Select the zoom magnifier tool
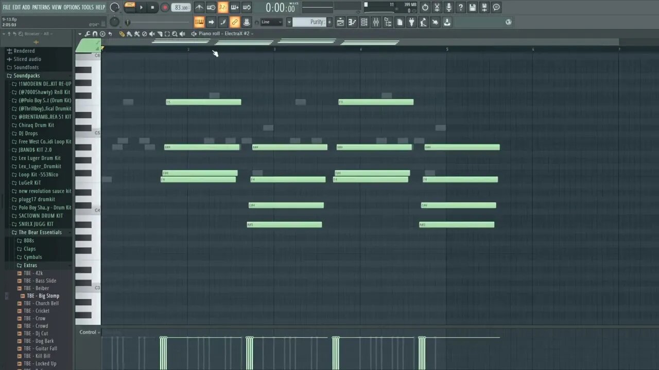659x370 pixels. click(x=175, y=34)
